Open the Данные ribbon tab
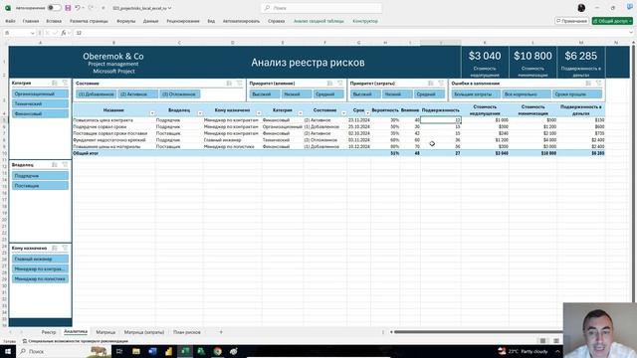The width and height of the screenshot is (637, 358). [150, 21]
